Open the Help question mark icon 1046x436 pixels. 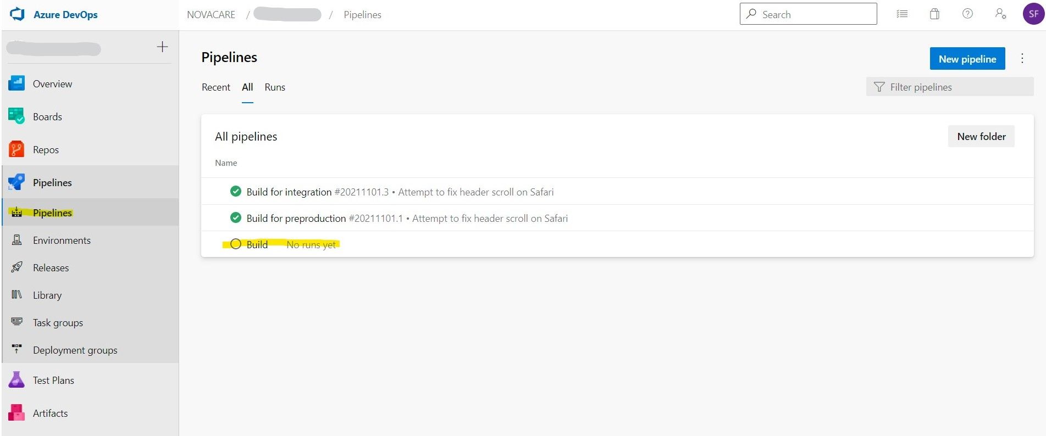point(967,14)
